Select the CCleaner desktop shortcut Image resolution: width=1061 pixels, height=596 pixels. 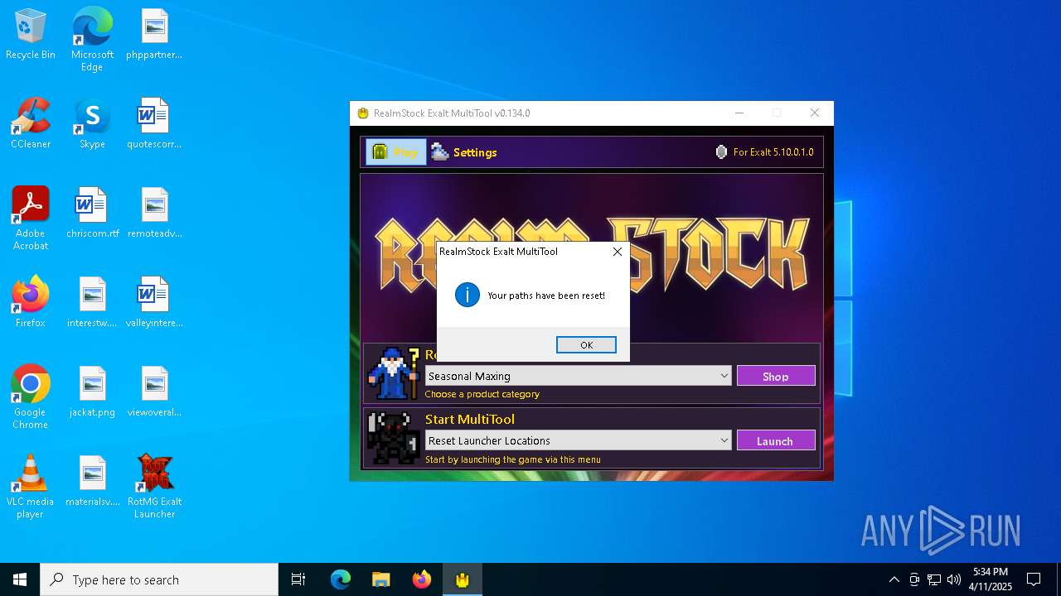coord(31,123)
